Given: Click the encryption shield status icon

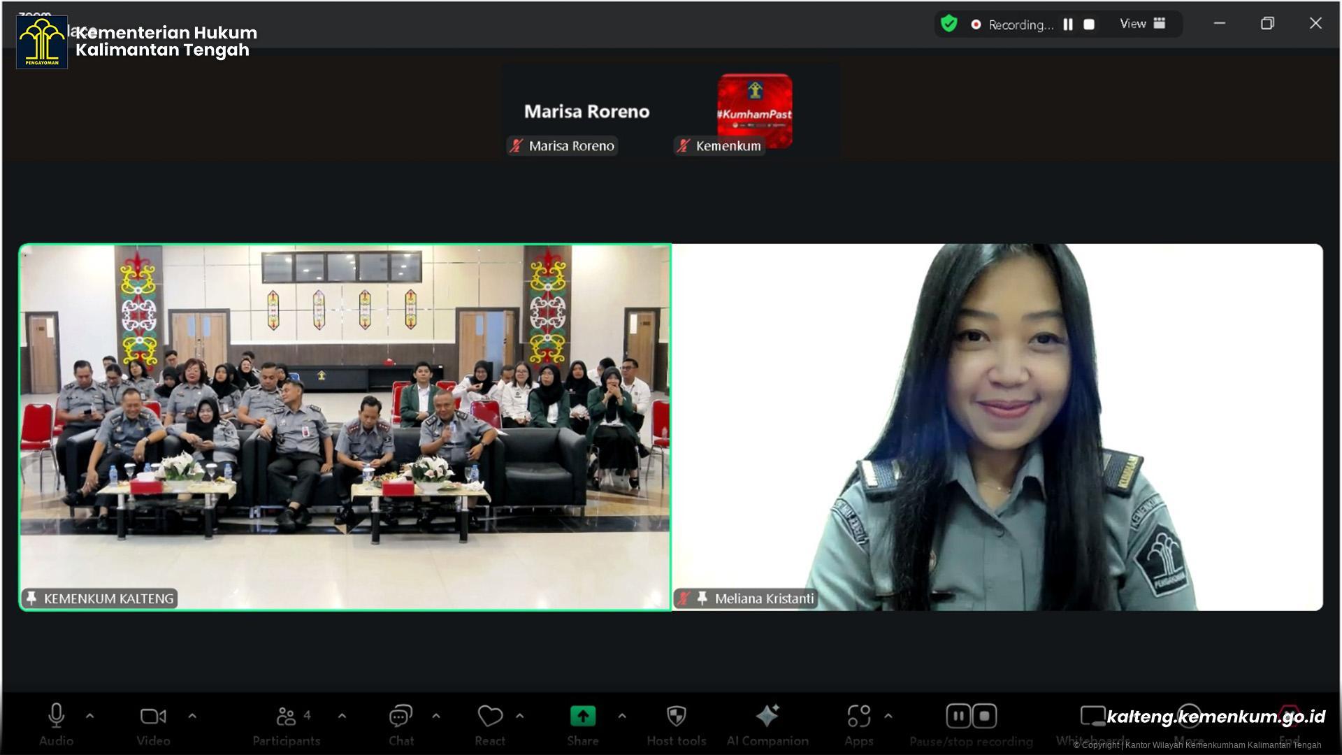Looking at the screenshot, I should click(948, 24).
